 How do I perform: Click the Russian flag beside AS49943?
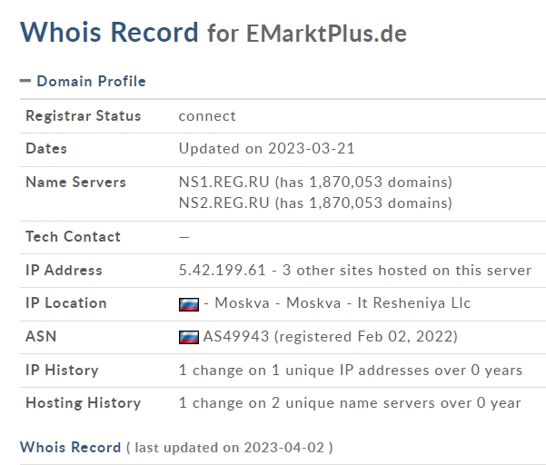189,337
